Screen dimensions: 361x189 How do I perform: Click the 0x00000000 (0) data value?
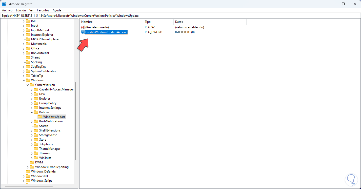[x=185, y=32]
